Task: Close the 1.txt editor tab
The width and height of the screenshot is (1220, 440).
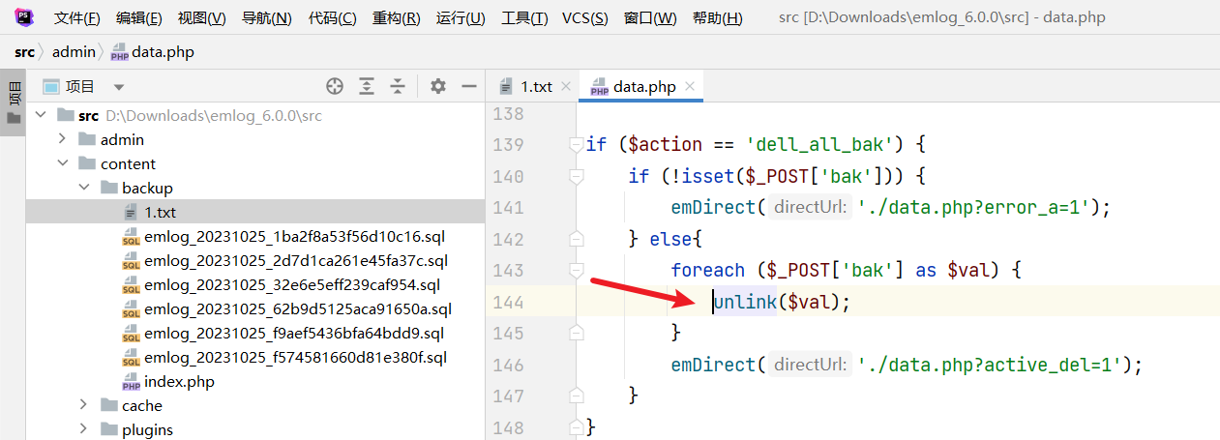Action: (x=566, y=86)
